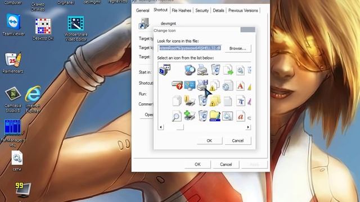
Task: Cancel the Change Icon dialog
Action: click(x=237, y=141)
